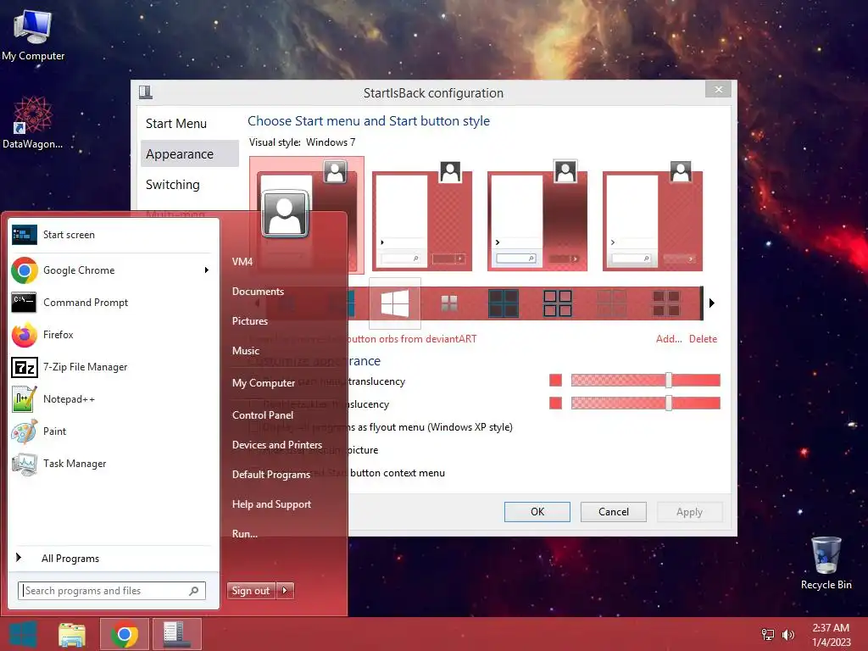Select the dark red four-square Start orb
The width and height of the screenshot is (868, 651).
click(x=666, y=303)
